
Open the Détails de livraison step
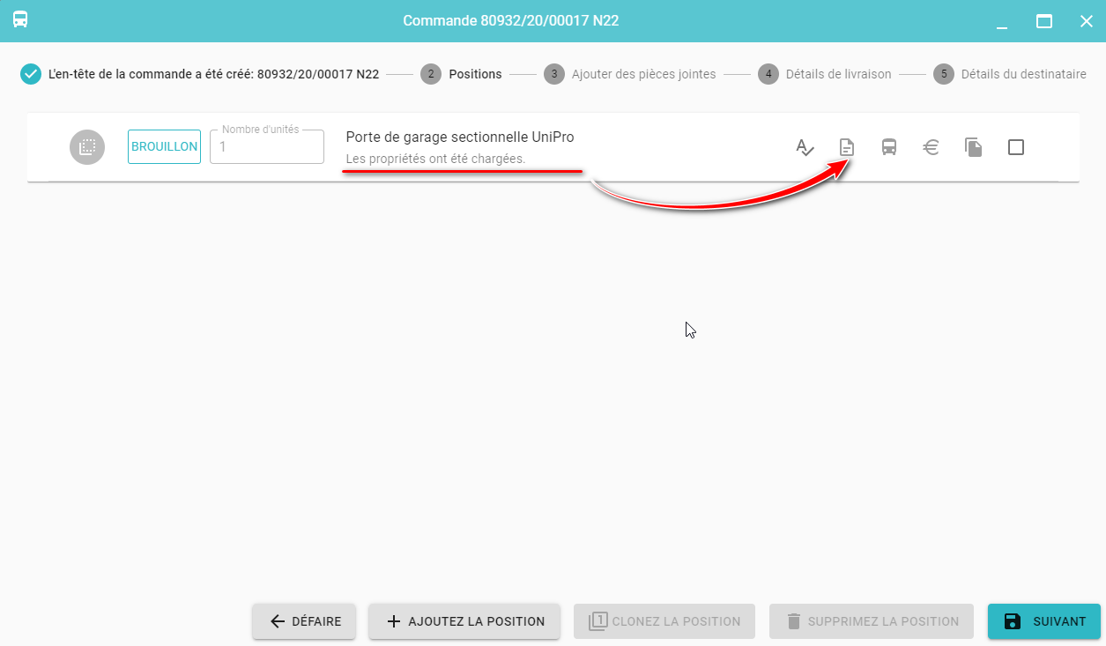click(x=825, y=74)
